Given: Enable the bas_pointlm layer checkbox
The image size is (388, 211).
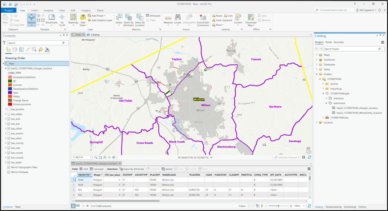Looking at the screenshot, I should (9, 109).
